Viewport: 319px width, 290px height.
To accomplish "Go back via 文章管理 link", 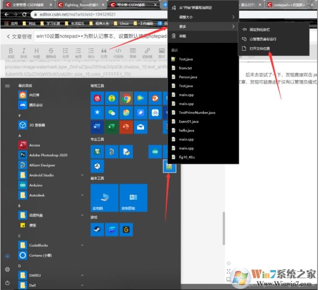I will click(19, 36).
